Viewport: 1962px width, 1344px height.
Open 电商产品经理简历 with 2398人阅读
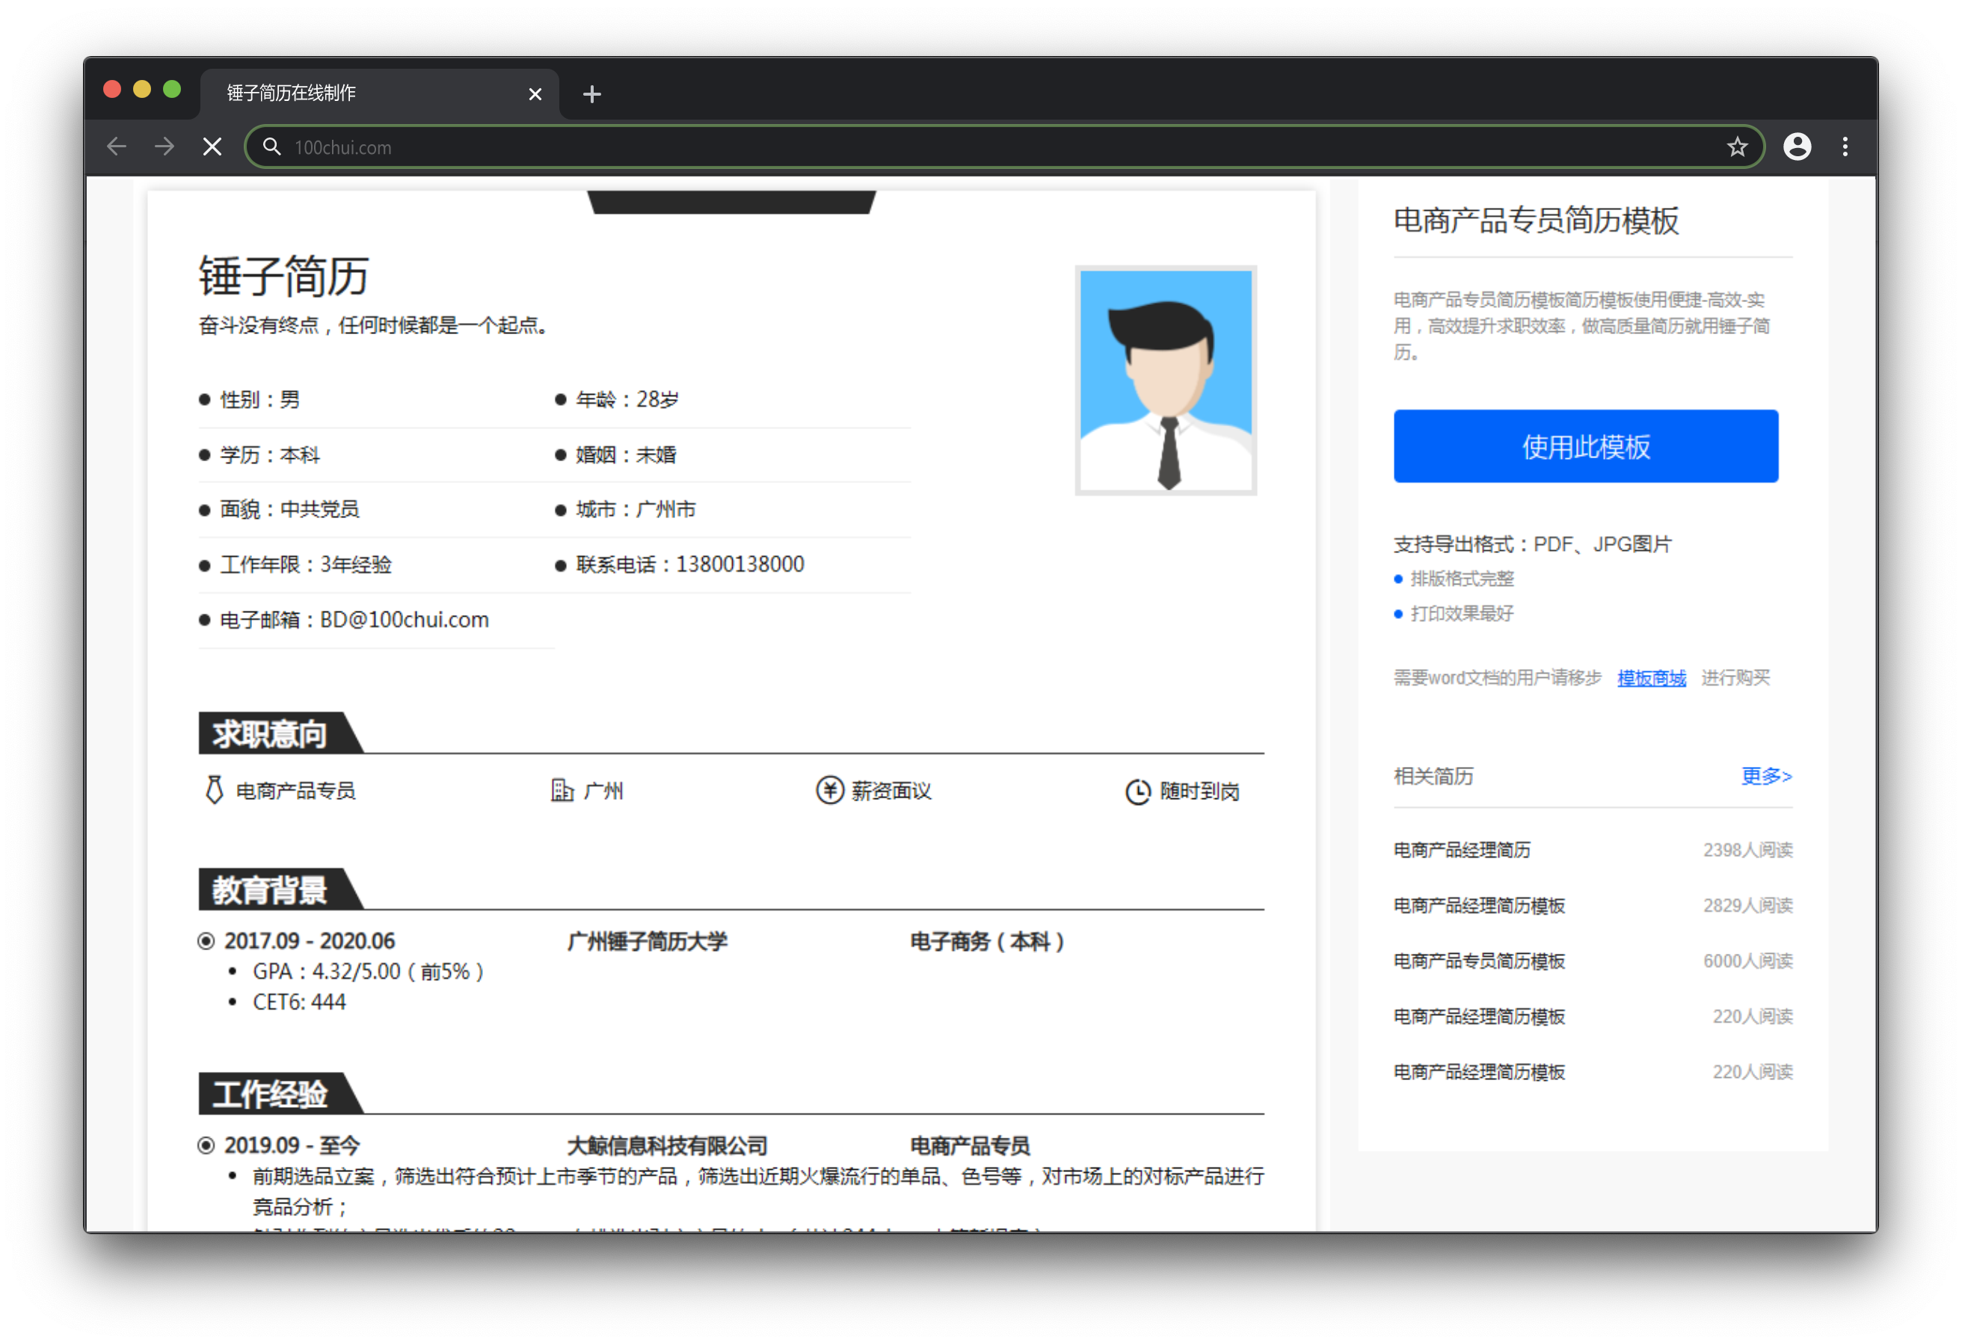tap(1593, 850)
